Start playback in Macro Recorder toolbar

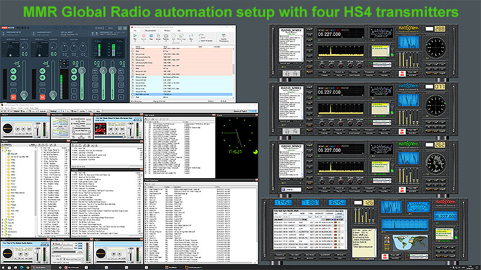[135, 37]
